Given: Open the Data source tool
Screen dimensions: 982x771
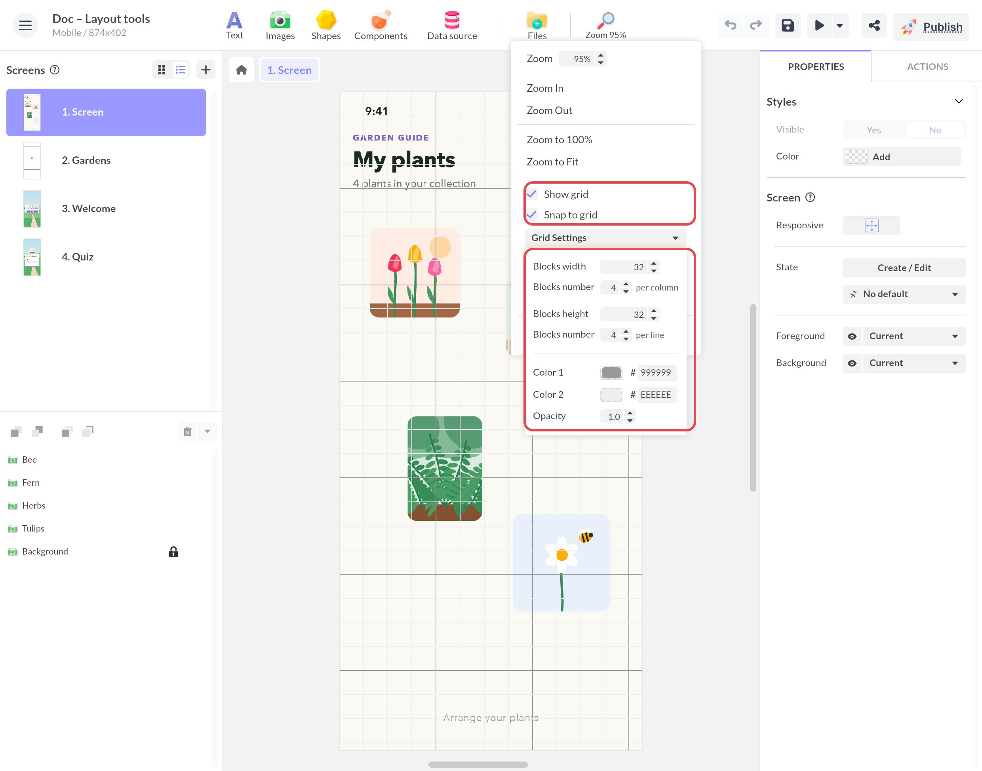Looking at the screenshot, I should [451, 25].
